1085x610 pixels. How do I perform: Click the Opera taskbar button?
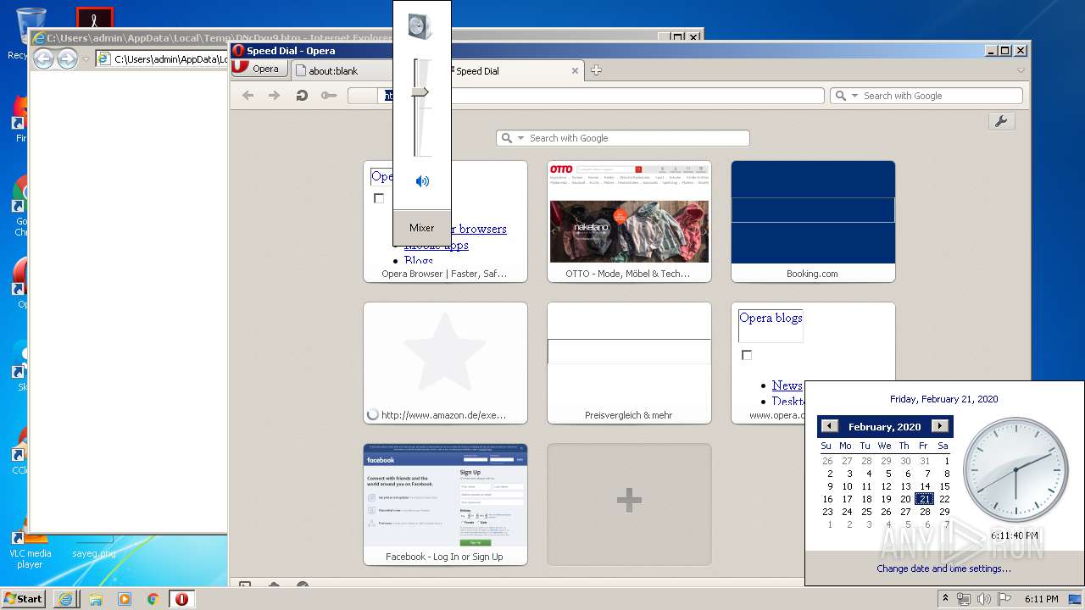pyautogui.click(x=181, y=599)
